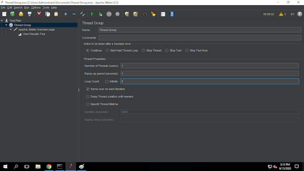
Task: Expand all nodes with plus icon
Action: click(x=65, y=14)
